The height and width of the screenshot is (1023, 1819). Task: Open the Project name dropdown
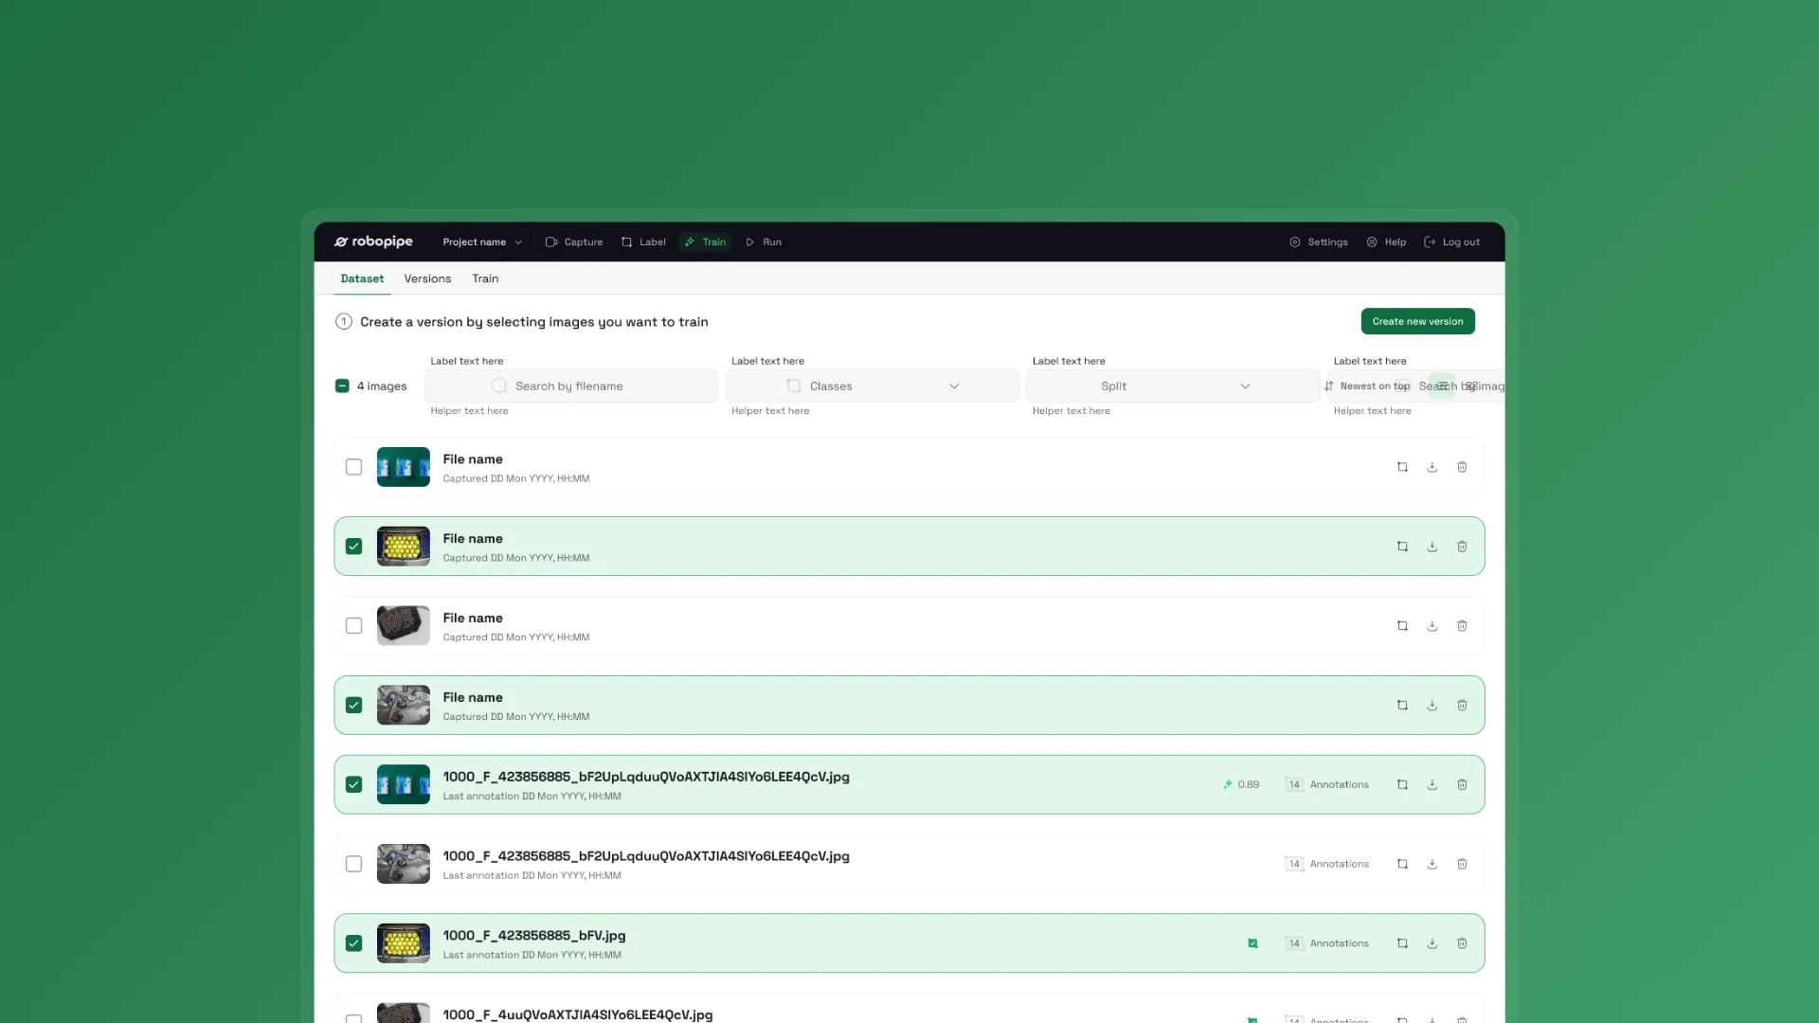click(x=482, y=242)
